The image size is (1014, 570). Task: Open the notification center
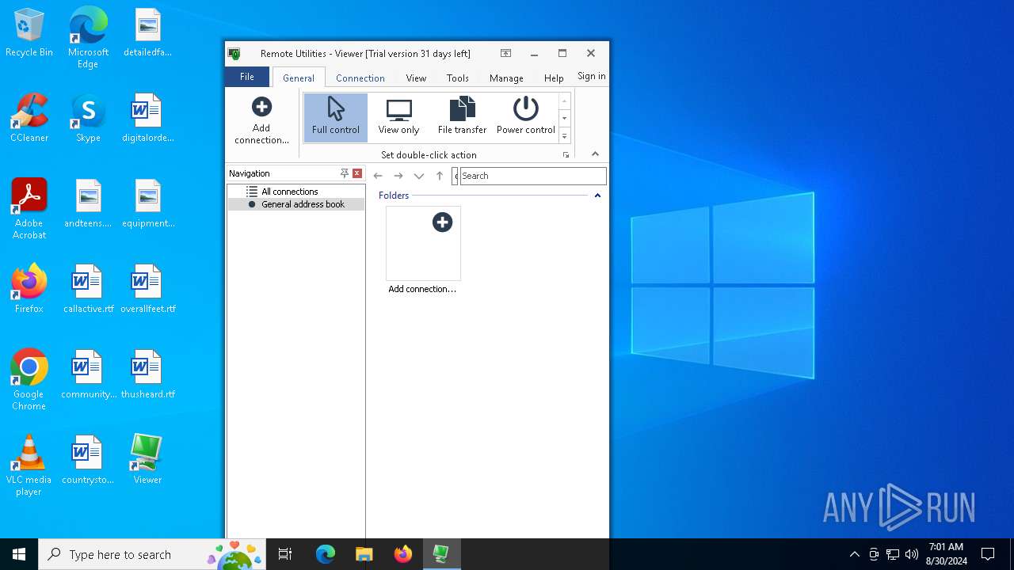(x=988, y=554)
